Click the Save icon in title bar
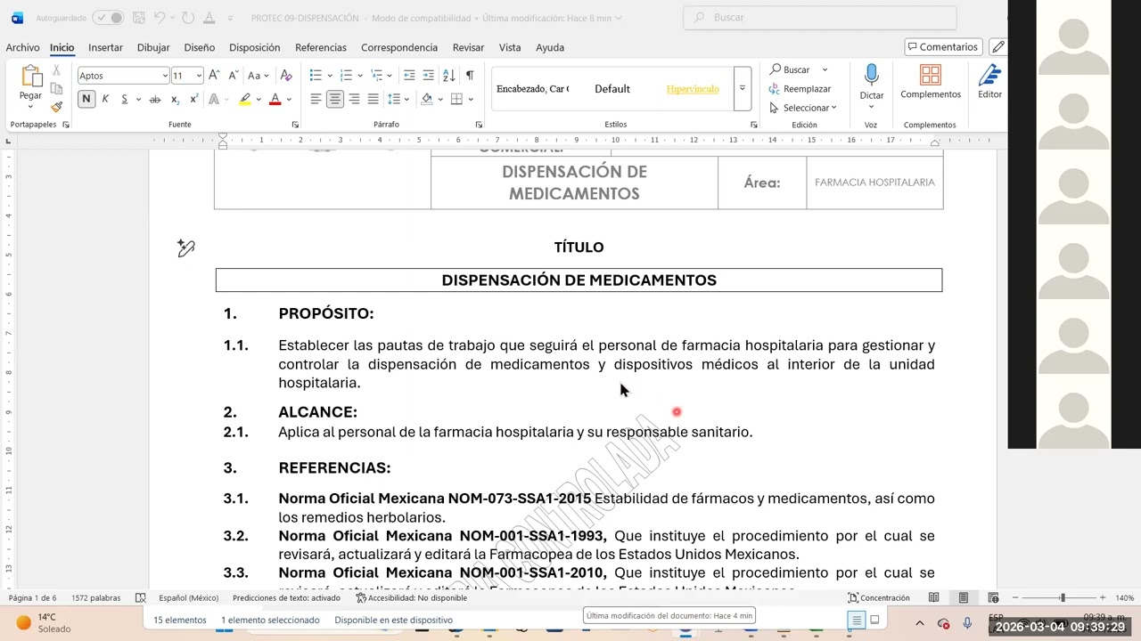 pyautogui.click(x=138, y=18)
